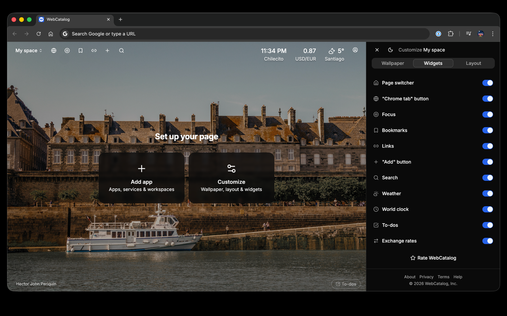The width and height of the screenshot is (507, 316).
Task: Open the media controls icon in Chrome toolbar
Action: click(469, 34)
